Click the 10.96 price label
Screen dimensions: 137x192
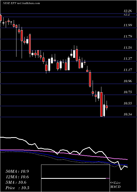[x=128, y=81]
